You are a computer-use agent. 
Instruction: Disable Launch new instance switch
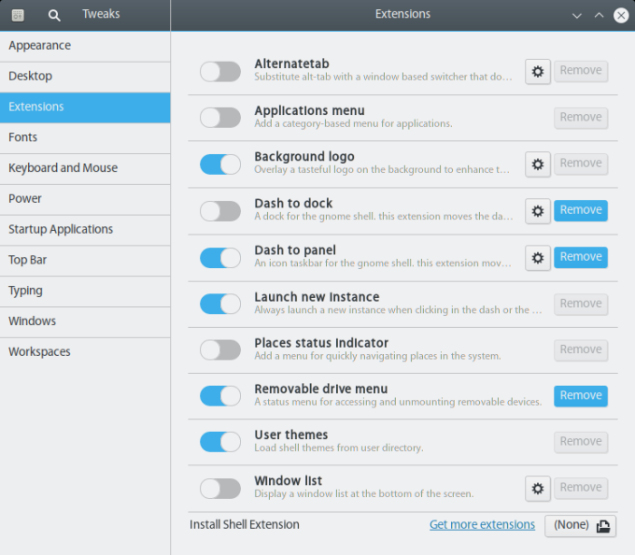coord(220,304)
